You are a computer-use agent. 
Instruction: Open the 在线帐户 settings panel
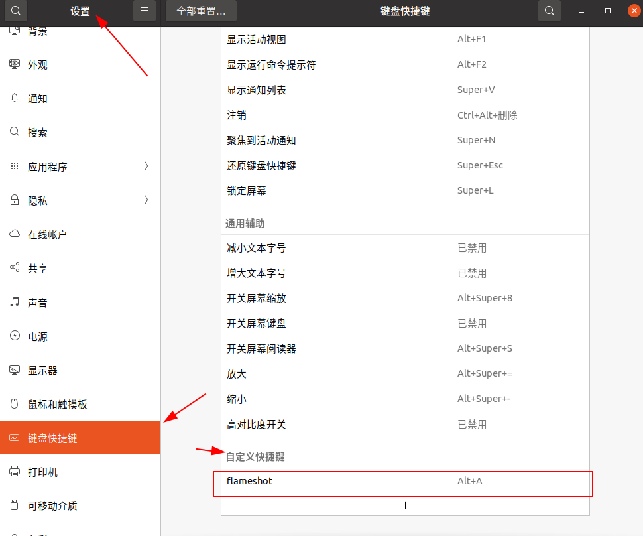80,234
